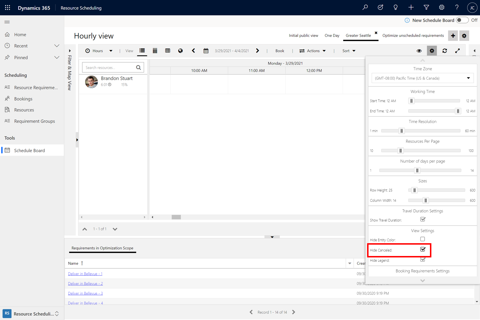This screenshot has width=480, height=320.
Task: Select the Greater Seattle tab
Action: [x=358, y=36]
